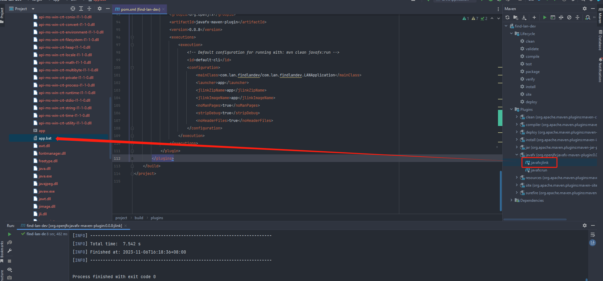Click the plugins breadcrumb item
This screenshot has width=603, height=281.
[157, 218]
